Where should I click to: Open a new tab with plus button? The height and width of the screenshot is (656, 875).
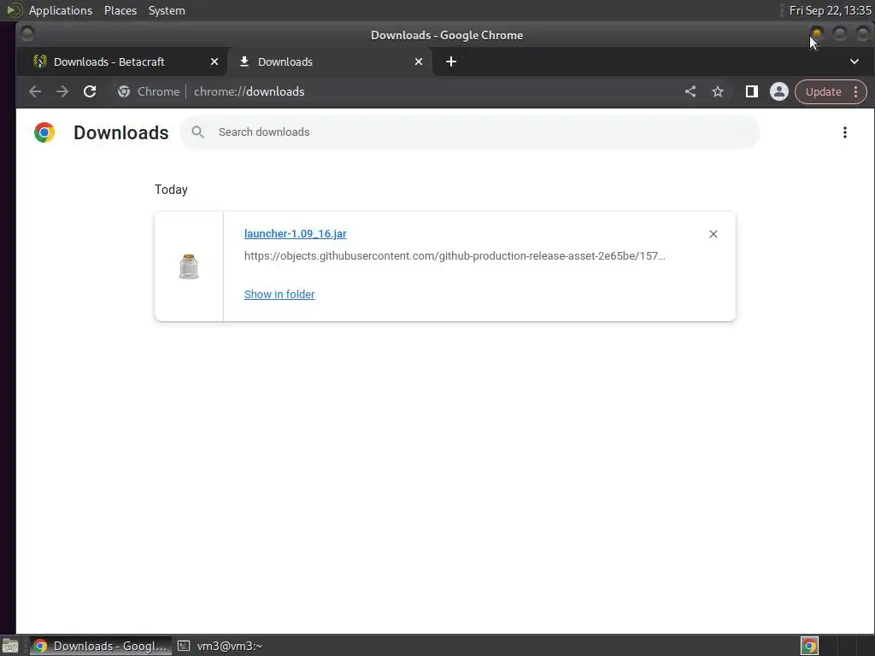coord(451,61)
